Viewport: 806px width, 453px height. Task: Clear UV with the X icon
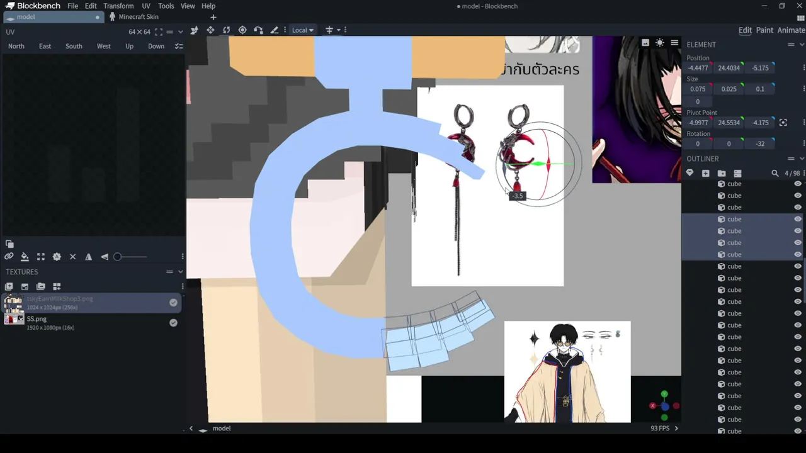(x=72, y=257)
